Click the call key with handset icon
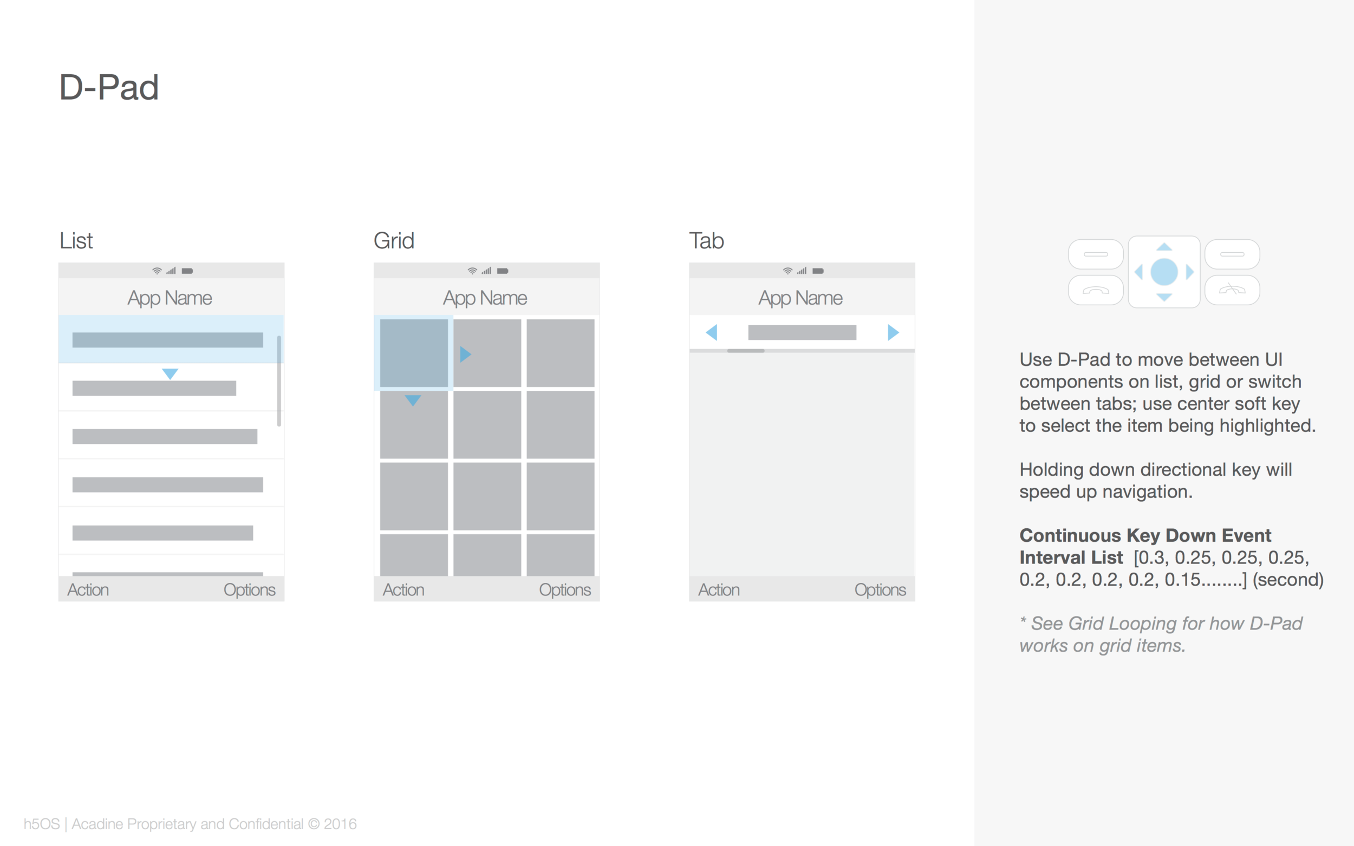Image resolution: width=1354 pixels, height=846 pixels. 1096,290
